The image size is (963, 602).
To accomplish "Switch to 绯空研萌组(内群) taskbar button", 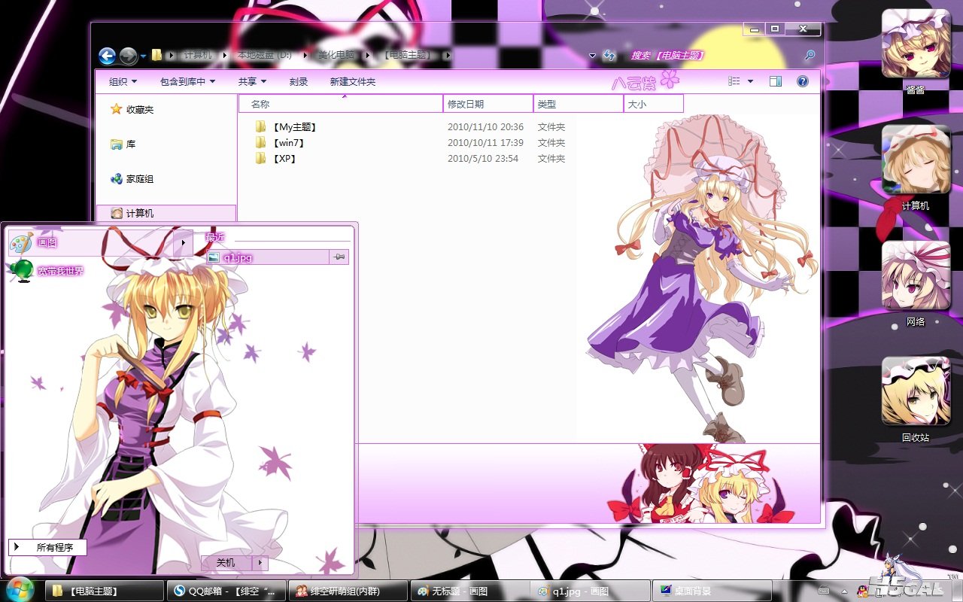I will click(x=348, y=591).
